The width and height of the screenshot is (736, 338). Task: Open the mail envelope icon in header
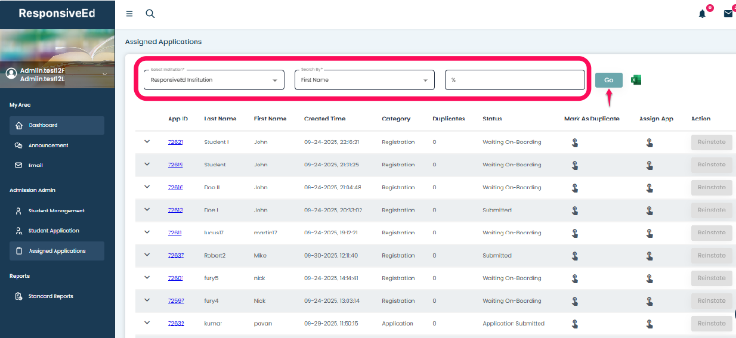tap(728, 14)
